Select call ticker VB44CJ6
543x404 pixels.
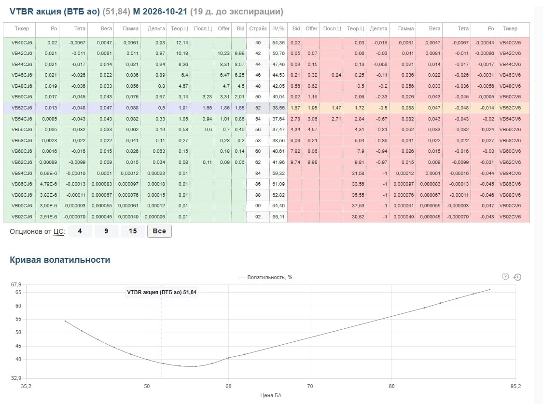(x=22, y=64)
